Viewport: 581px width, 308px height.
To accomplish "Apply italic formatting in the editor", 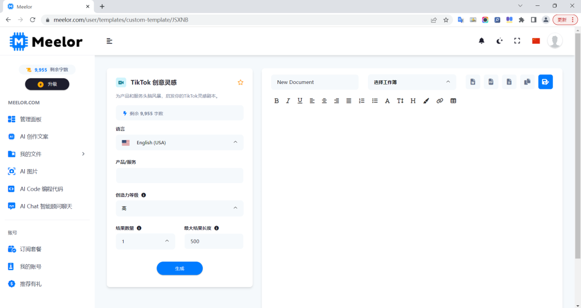I will [x=288, y=101].
